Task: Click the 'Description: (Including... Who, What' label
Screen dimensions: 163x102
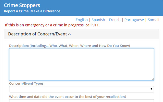Action: (70, 46)
